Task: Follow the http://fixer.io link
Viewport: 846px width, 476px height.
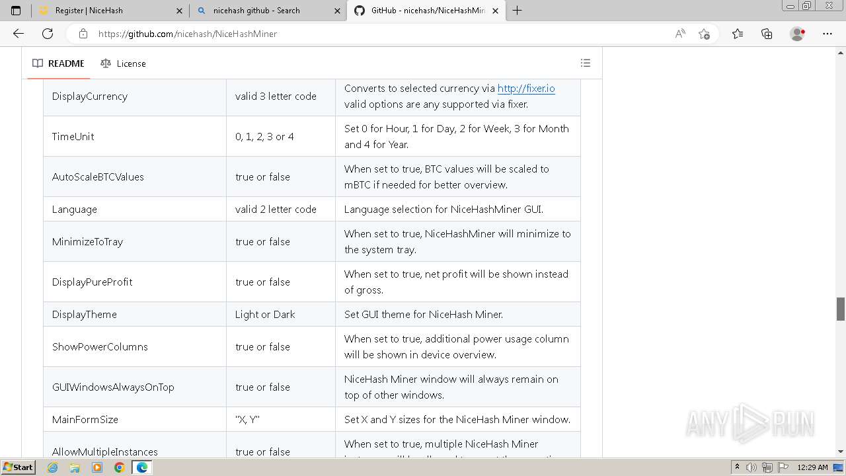Action: (526, 89)
